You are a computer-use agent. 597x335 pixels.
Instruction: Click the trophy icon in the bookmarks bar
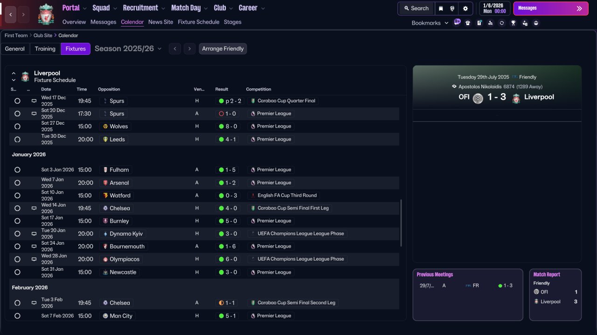[x=513, y=23]
